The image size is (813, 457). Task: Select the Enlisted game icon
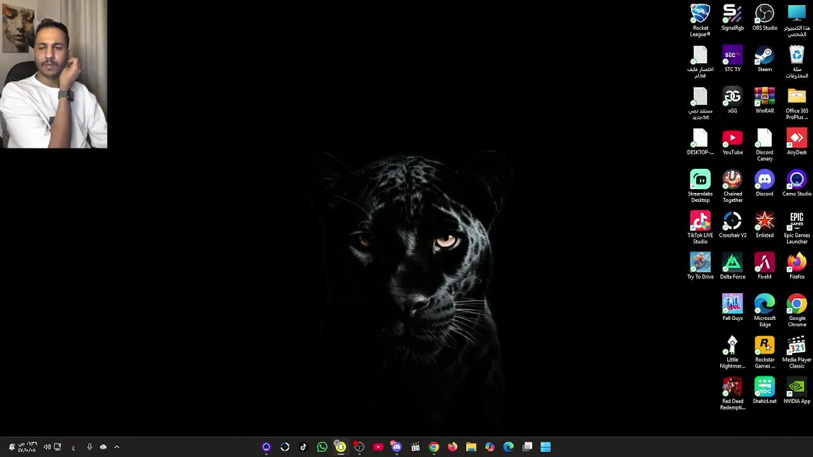tap(765, 225)
